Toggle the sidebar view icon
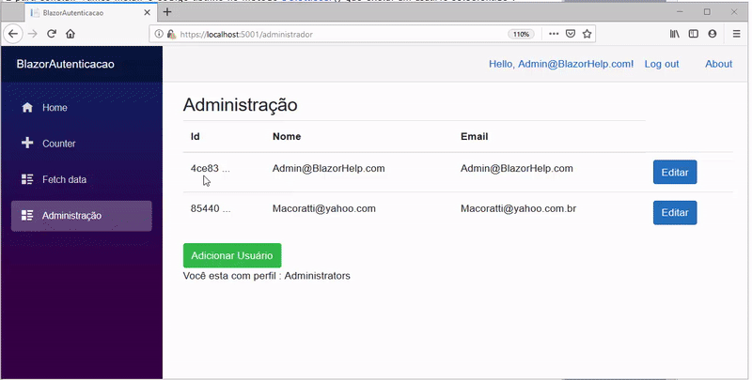The height and width of the screenshot is (380, 752). coord(694,34)
